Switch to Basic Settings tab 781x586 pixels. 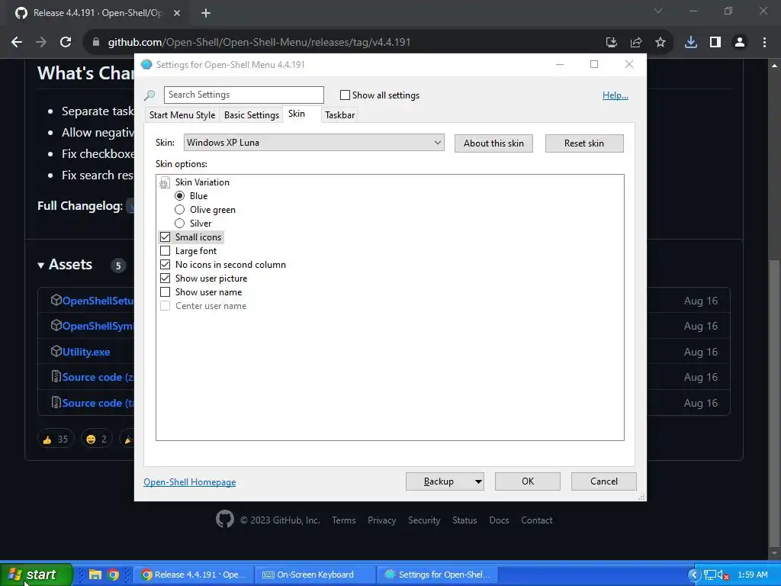(x=252, y=115)
